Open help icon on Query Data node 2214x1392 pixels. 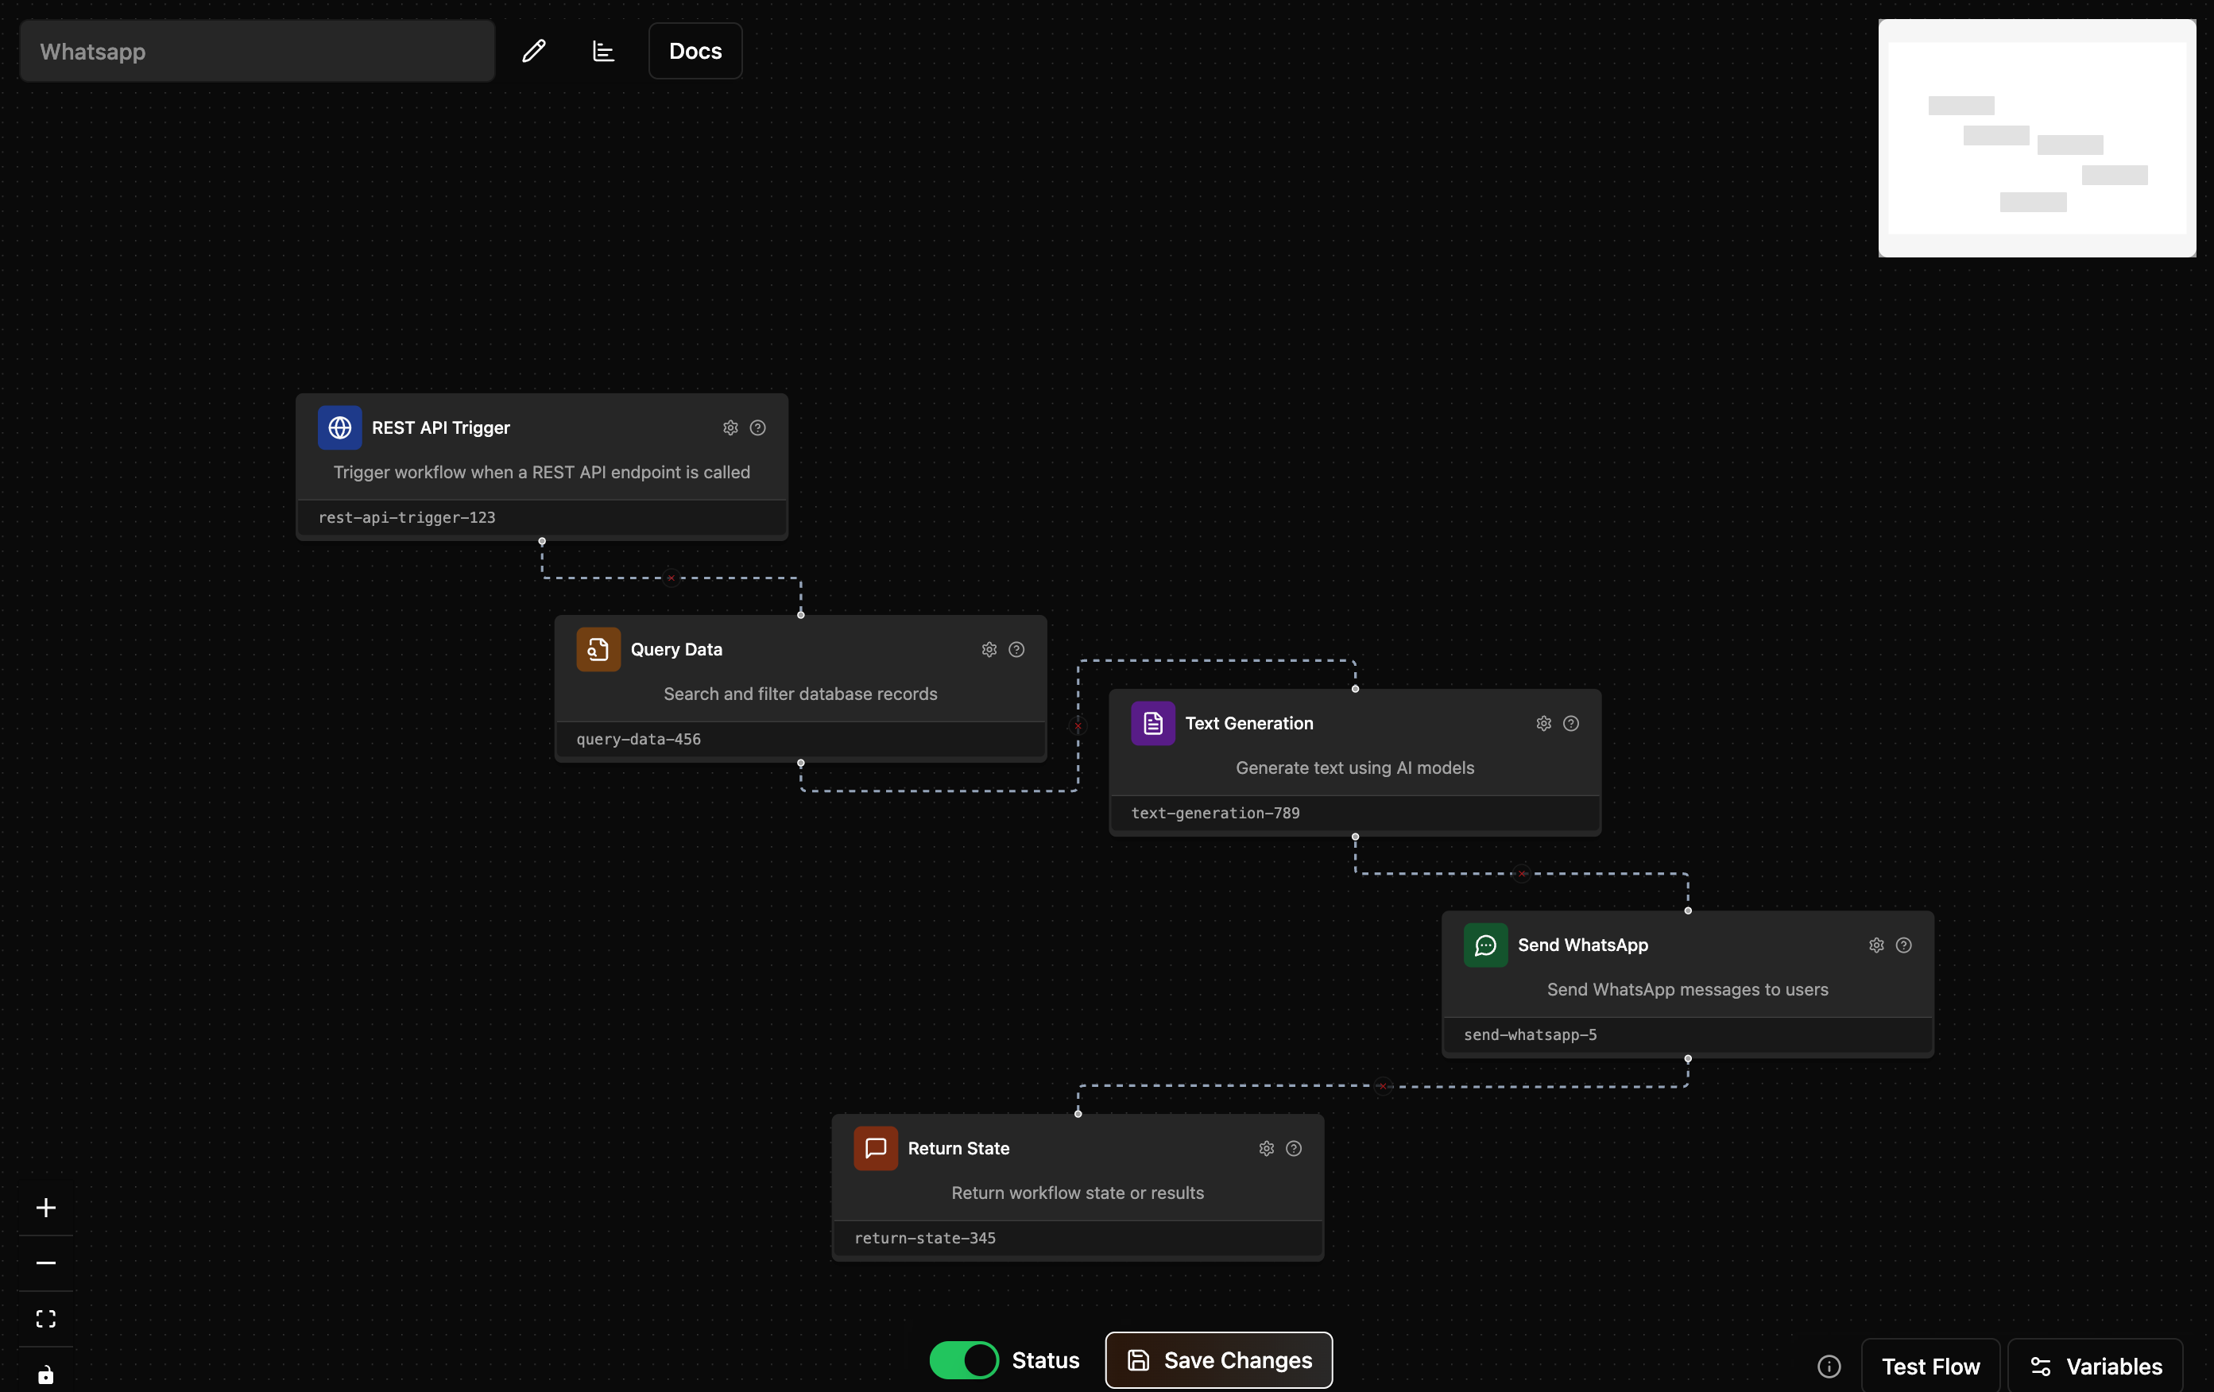1016,649
